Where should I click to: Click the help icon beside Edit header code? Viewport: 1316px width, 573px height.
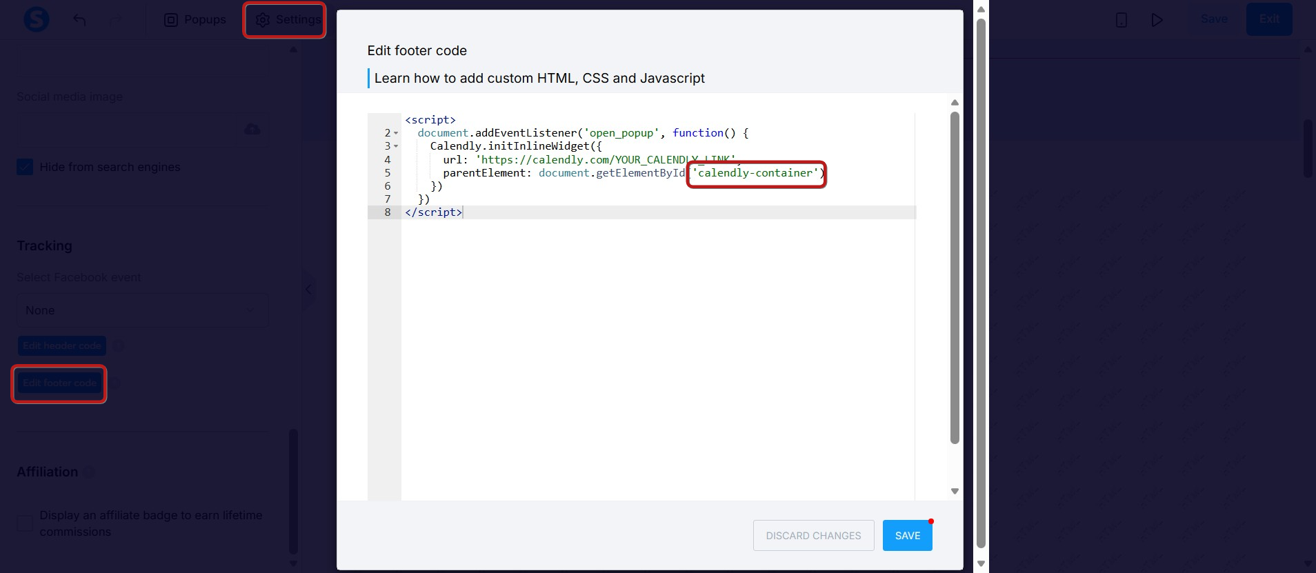(119, 345)
